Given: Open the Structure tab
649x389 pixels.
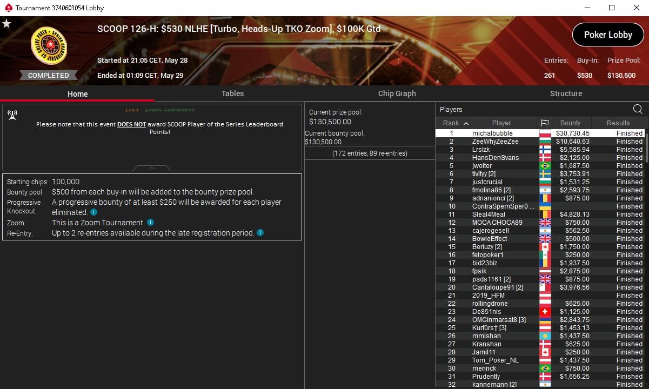Looking at the screenshot, I should (x=566, y=93).
